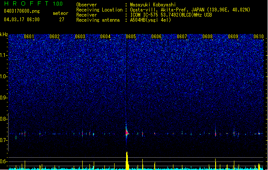Click the 0609 time marker
Screen dimensions: 268x170
pyautogui.click(x=233, y=37)
